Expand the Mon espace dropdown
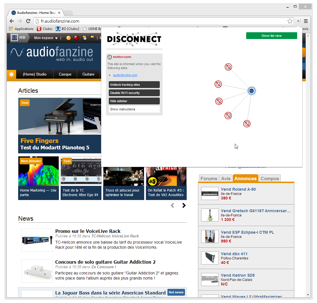Screen dimensions: 317x303 click(46, 38)
